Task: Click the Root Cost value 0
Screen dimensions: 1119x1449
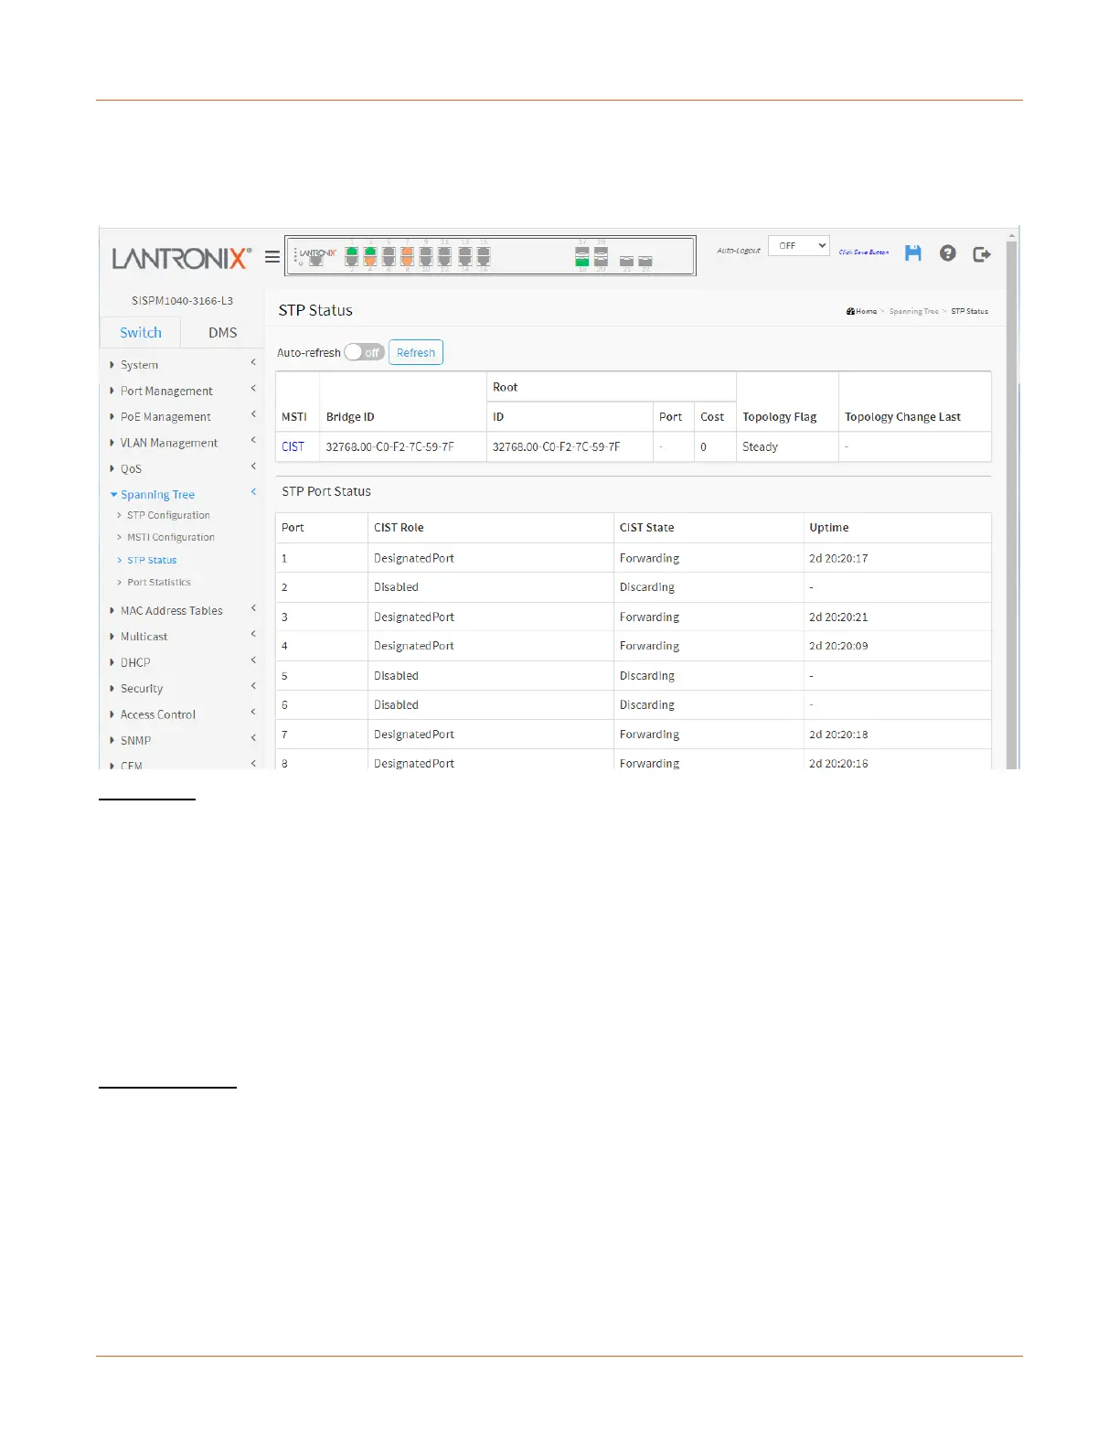Action: point(703,446)
